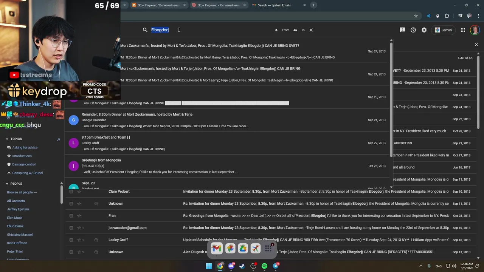
Task: Open Discord from the taskbar
Action: 231,266
